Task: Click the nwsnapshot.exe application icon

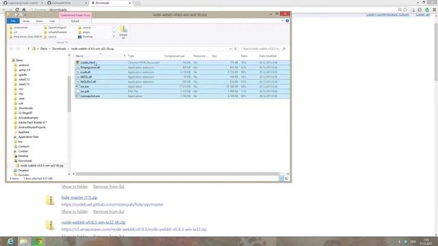Action: coord(77,96)
